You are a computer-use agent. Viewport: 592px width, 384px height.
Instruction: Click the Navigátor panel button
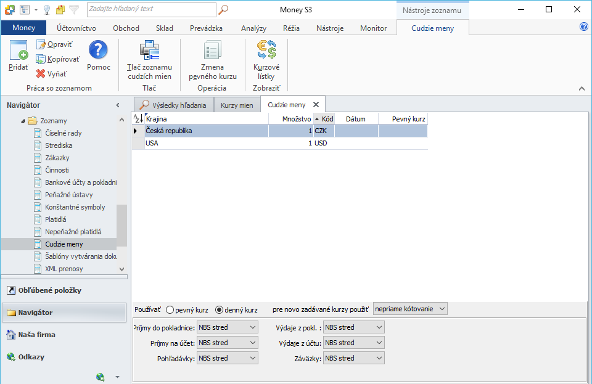pos(64,313)
